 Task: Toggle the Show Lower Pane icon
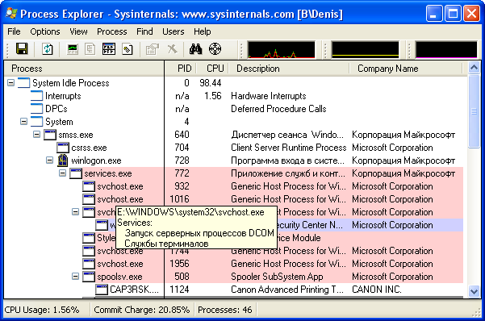tap(109, 49)
